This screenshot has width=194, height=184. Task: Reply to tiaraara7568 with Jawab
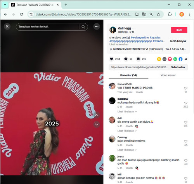[x=139, y=92]
